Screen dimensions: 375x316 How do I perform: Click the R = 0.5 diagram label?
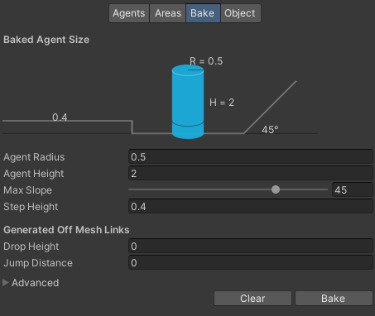click(x=206, y=61)
